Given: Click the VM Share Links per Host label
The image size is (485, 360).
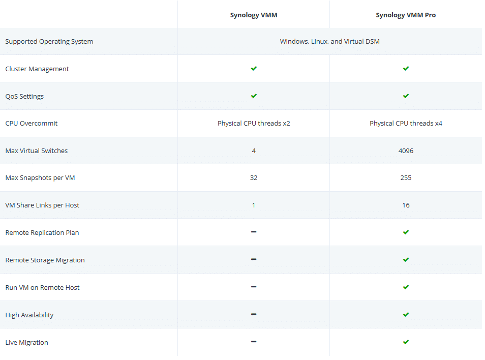Looking at the screenshot, I should 43,206.
